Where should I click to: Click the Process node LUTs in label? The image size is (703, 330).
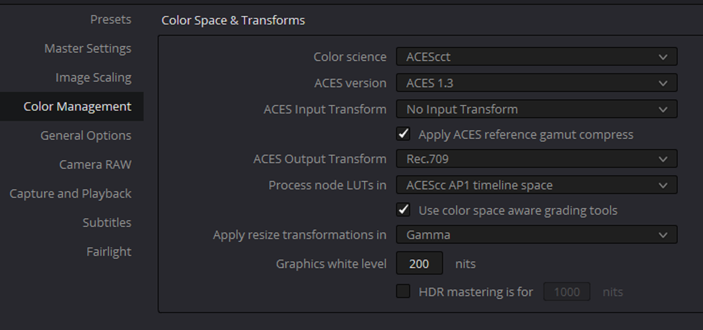pyautogui.click(x=327, y=185)
